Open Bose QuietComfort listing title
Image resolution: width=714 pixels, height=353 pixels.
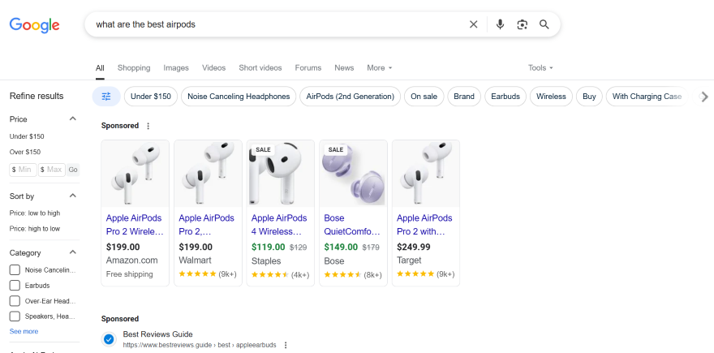click(x=352, y=225)
